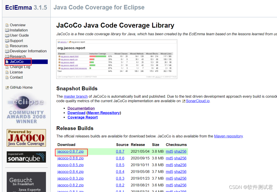Open the 0.8.4 source link

coord(120,172)
